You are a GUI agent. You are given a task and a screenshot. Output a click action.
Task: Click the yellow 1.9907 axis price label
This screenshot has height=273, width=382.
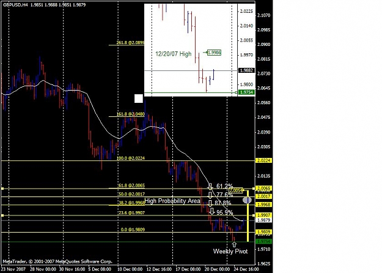click(263, 215)
